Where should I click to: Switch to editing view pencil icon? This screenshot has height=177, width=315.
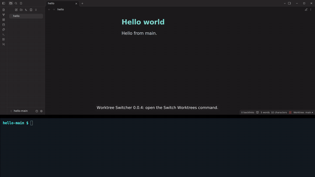click(x=306, y=9)
